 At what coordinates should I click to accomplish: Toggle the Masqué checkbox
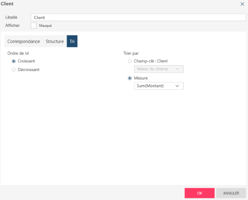click(x=34, y=26)
